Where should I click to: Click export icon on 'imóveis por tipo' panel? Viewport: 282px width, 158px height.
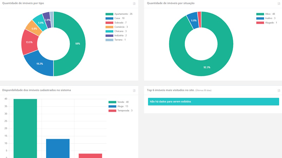tap(134, 4)
